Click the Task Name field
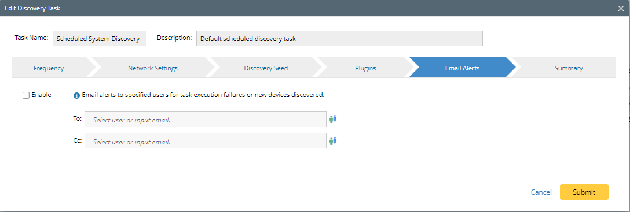The width and height of the screenshot is (630, 212). [100, 39]
